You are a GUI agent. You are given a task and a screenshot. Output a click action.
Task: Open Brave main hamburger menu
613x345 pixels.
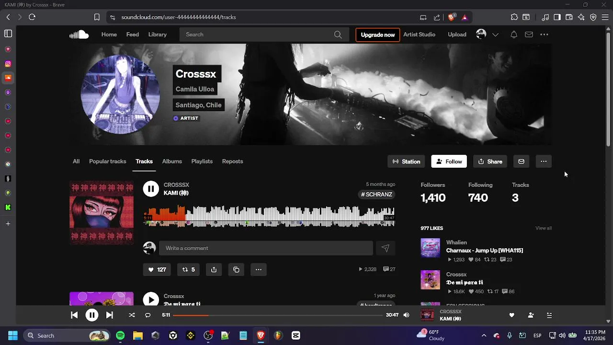point(605,17)
